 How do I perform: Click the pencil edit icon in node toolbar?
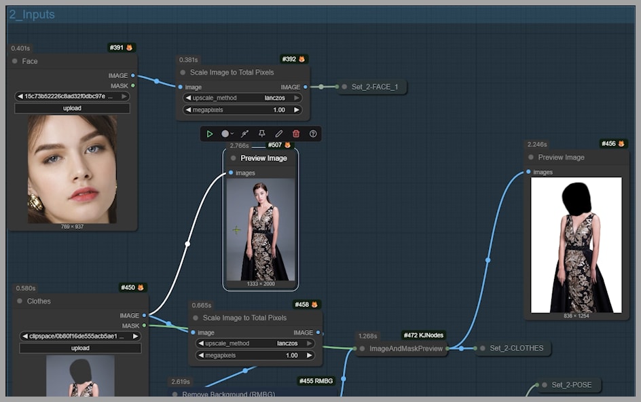[278, 134]
